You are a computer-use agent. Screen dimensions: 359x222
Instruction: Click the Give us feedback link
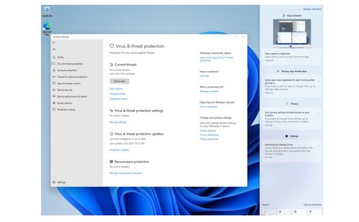pyautogui.click(x=208, y=106)
